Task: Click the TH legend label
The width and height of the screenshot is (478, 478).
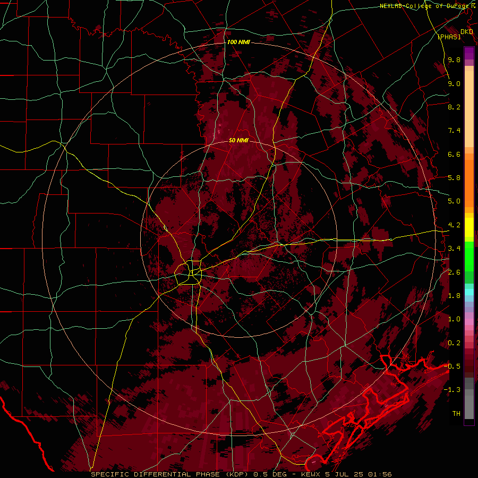Action: [456, 414]
